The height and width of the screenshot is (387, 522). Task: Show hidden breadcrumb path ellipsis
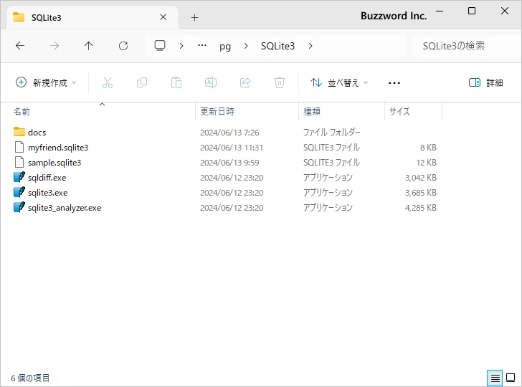point(202,46)
